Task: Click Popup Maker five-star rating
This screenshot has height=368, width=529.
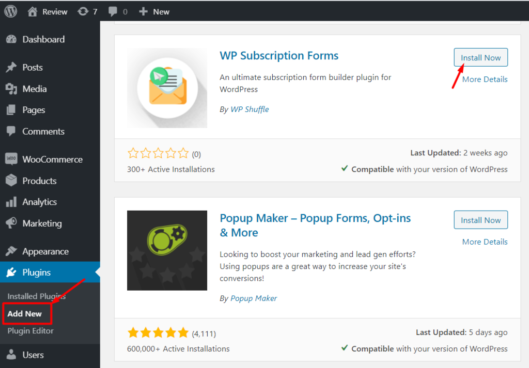Action: 158,333
